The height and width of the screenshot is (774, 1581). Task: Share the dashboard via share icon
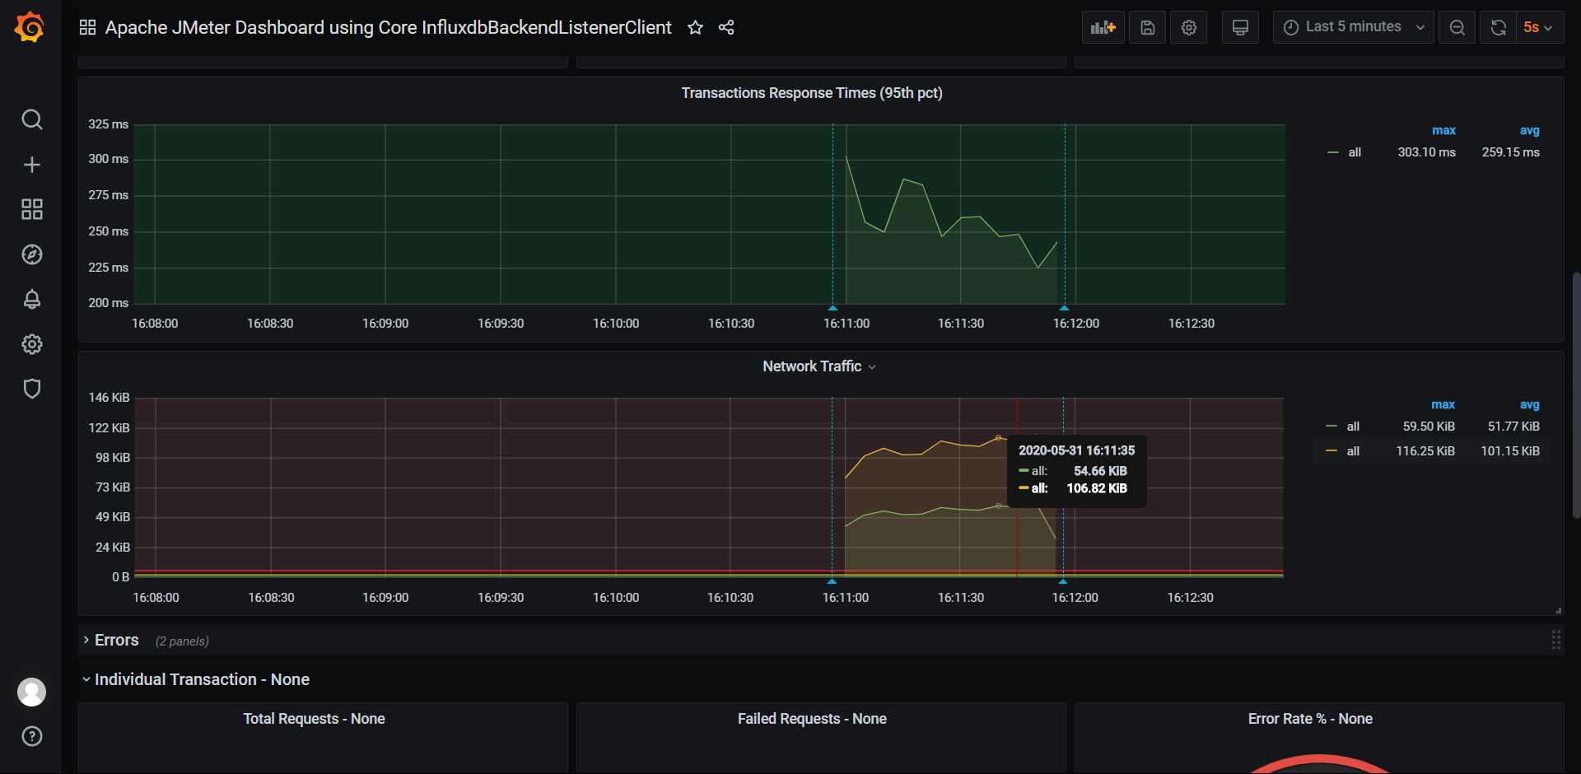(726, 28)
